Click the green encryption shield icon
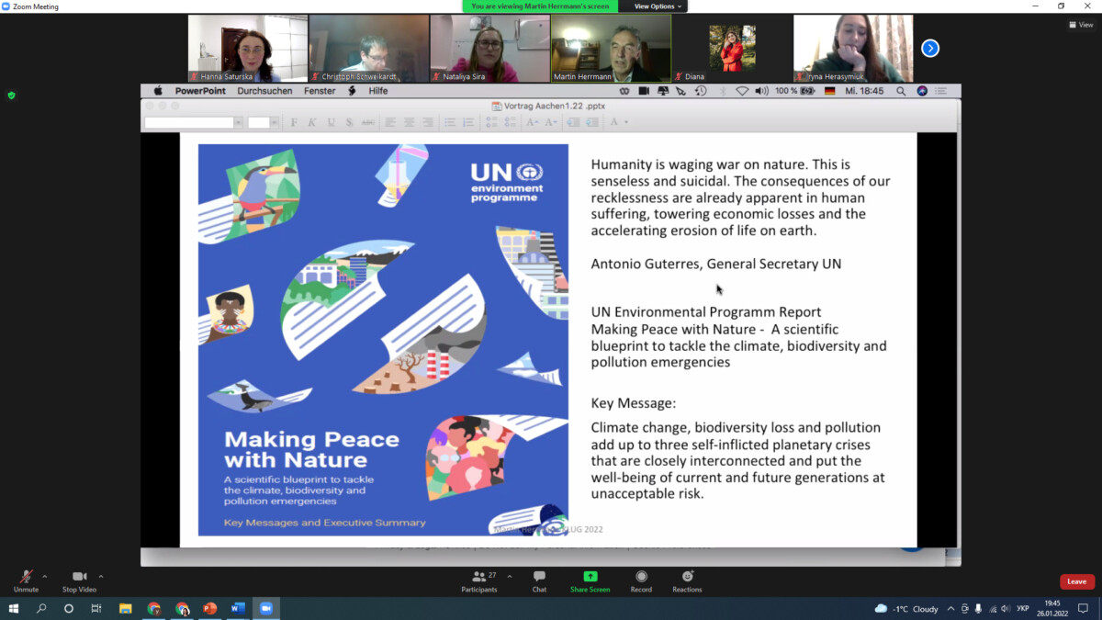This screenshot has width=1102, height=620. 11,95
